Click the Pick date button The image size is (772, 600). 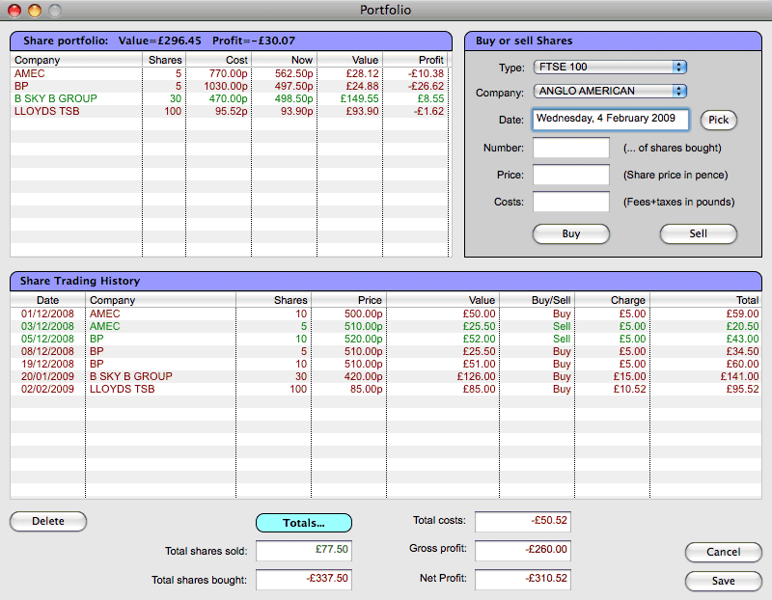(x=718, y=120)
